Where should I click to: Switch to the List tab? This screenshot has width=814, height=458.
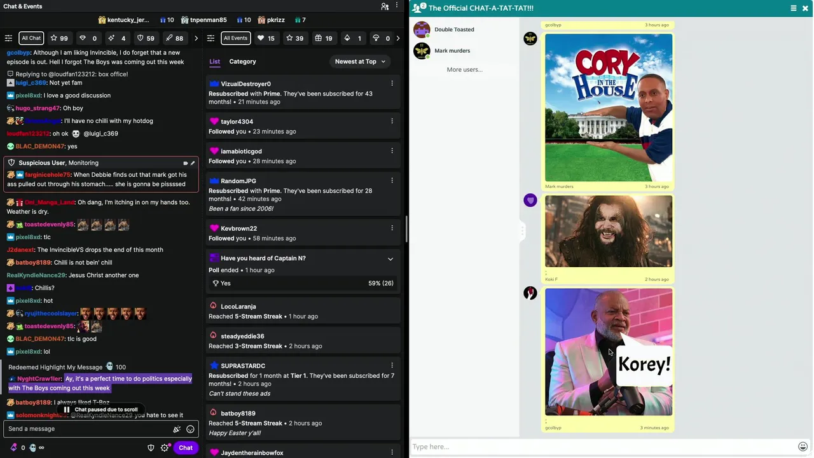click(x=215, y=62)
